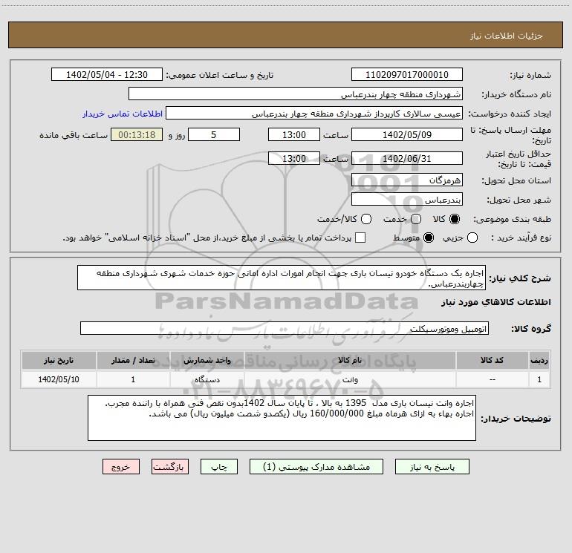
Task: Click the اطلاعات کالاهای مورد نیاز heading
Action: pos(495,302)
